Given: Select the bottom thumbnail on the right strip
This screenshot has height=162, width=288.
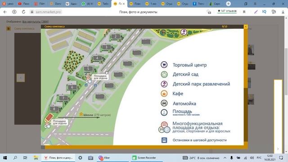Looking at the screenshot, I should point(251,99).
